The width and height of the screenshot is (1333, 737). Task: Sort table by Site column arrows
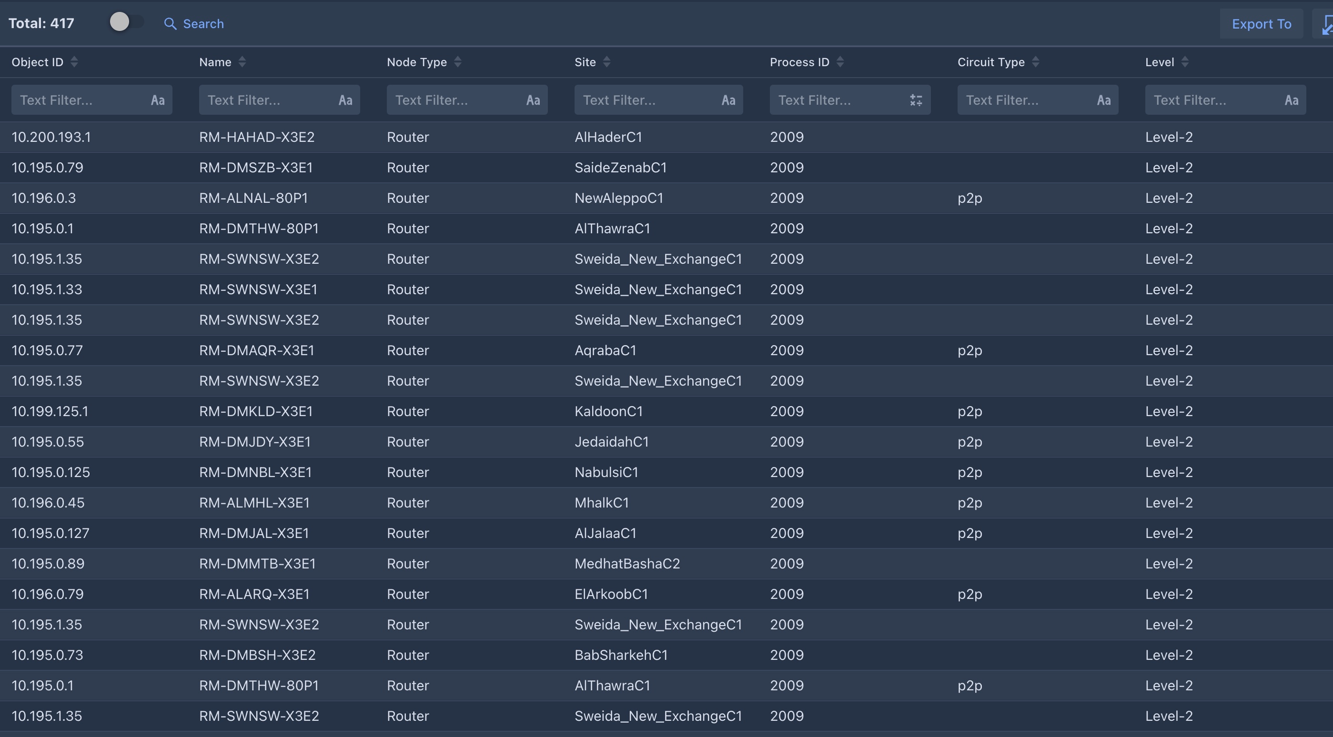coord(606,62)
